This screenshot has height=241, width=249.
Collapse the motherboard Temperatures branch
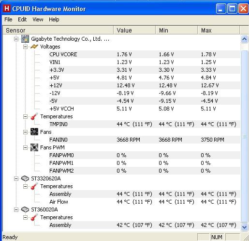coord(25,116)
